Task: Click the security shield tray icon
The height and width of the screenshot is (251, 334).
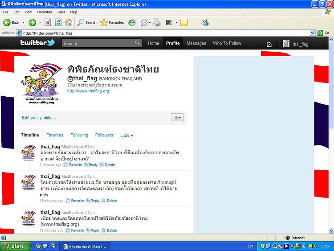Action: coord(263,246)
